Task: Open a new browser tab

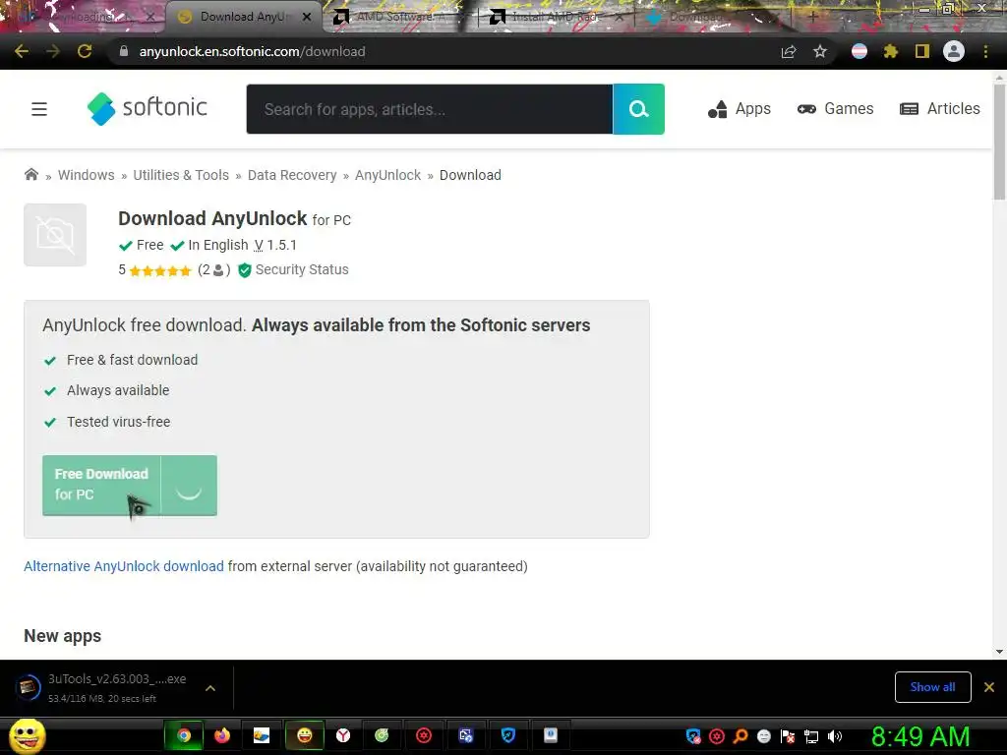Action: tap(812, 17)
